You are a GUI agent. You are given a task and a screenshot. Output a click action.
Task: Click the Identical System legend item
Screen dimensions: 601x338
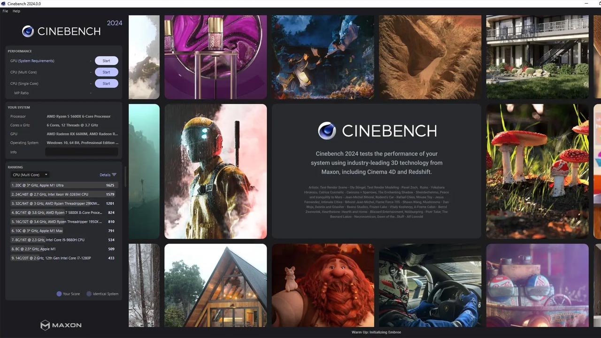(x=102, y=294)
